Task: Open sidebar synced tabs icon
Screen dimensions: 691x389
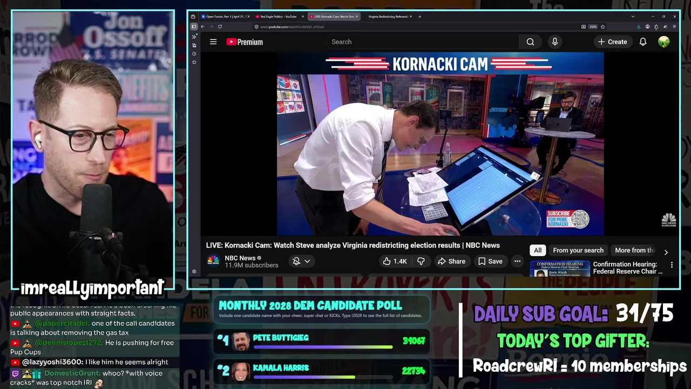Action: (x=194, y=45)
